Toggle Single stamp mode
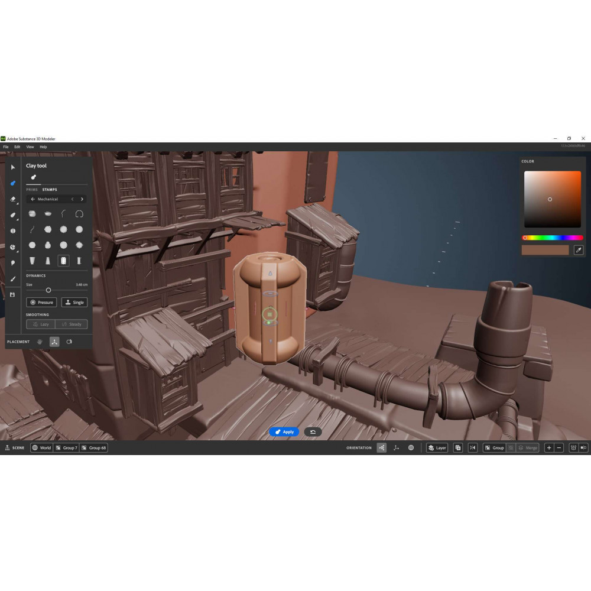 [74, 302]
